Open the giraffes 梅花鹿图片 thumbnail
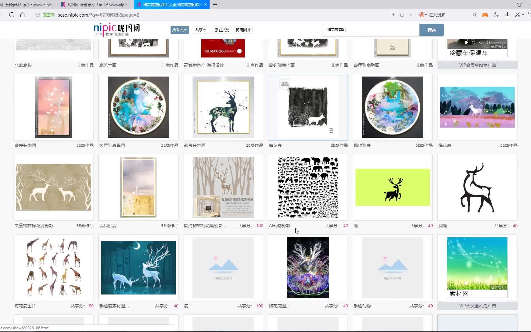Screen dimensions: 531x332 click(53, 267)
